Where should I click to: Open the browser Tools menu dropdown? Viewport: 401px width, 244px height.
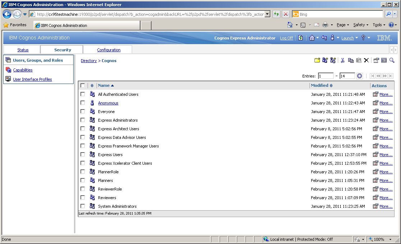coord(379,25)
